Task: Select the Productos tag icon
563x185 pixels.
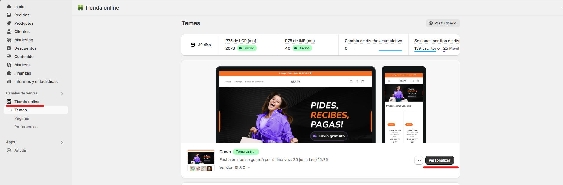Action: [x=9, y=23]
